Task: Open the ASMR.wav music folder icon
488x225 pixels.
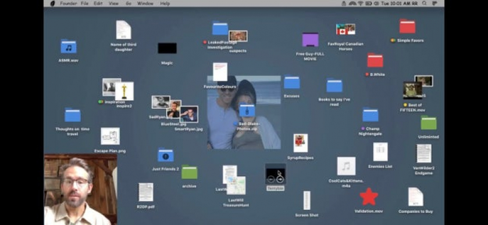Action: click(x=69, y=47)
